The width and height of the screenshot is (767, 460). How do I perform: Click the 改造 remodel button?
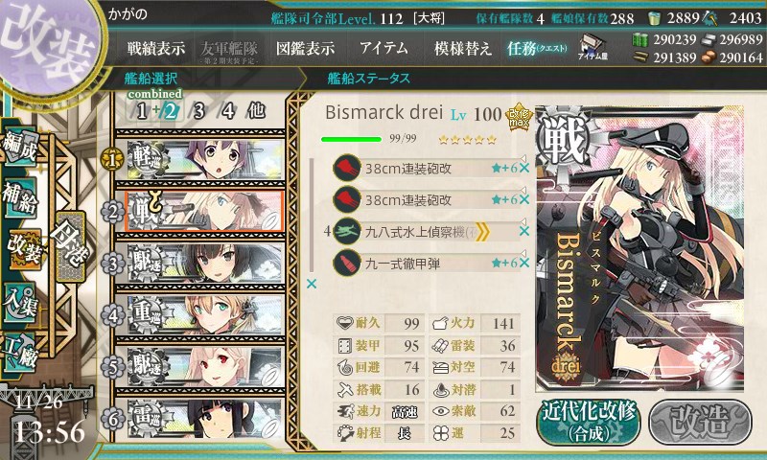[701, 422]
